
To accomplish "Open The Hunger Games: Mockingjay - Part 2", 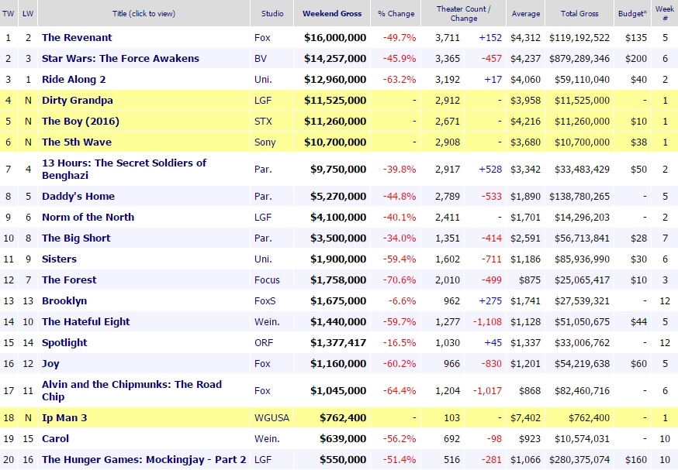I will coord(144,460).
